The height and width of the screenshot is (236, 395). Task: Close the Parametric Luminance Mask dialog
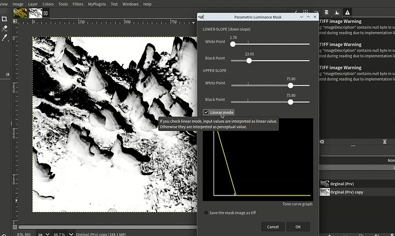(315, 17)
